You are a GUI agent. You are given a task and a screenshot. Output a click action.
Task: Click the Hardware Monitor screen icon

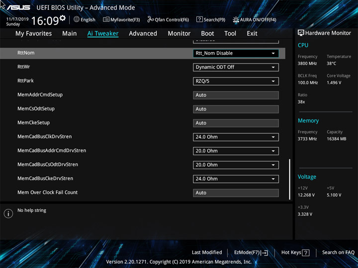pyautogui.click(x=301, y=33)
